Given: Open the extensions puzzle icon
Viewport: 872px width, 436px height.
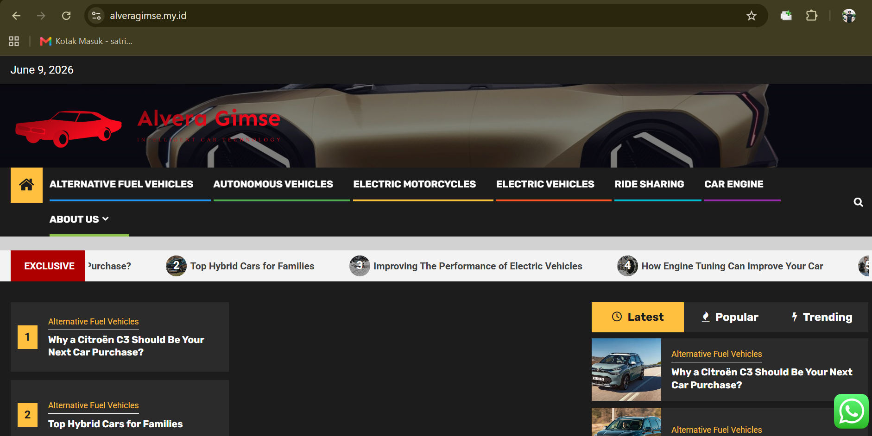Looking at the screenshot, I should point(812,16).
